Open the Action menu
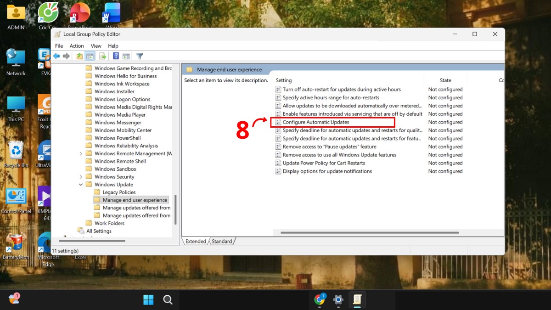This screenshot has width=551, height=310. (x=76, y=45)
